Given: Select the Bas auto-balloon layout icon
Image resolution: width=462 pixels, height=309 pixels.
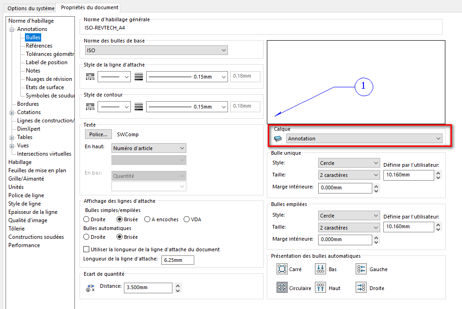Looking at the screenshot, I should [x=320, y=269].
